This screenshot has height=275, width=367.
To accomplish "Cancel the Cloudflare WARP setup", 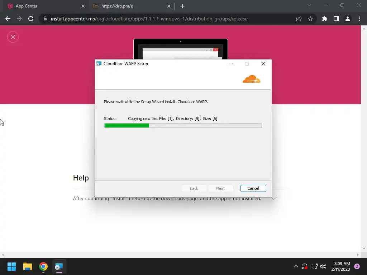I will tap(253, 188).
